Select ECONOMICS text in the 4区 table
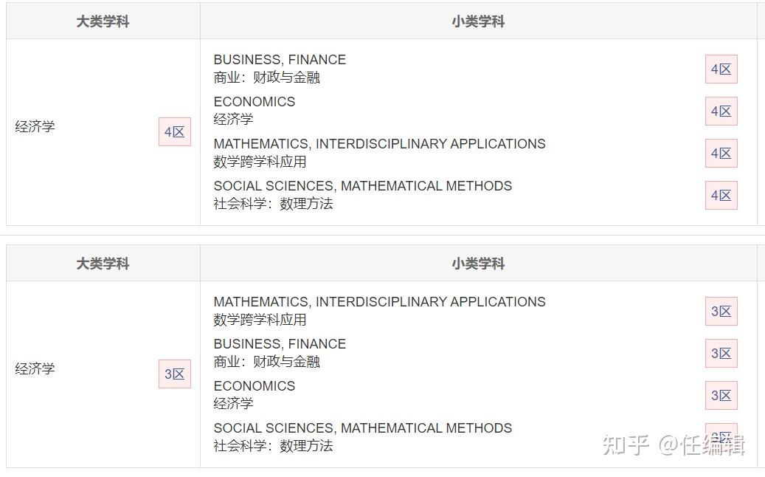 tap(254, 102)
